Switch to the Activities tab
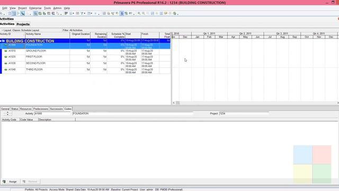The width and height of the screenshot is (339, 191). coord(7,24)
